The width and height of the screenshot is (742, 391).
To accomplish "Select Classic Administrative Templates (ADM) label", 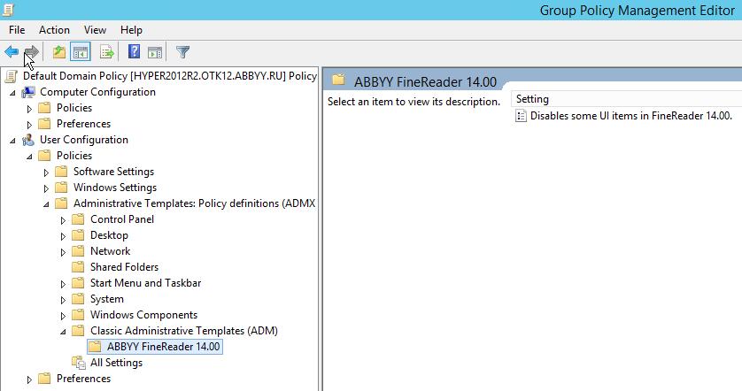I will [184, 331].
